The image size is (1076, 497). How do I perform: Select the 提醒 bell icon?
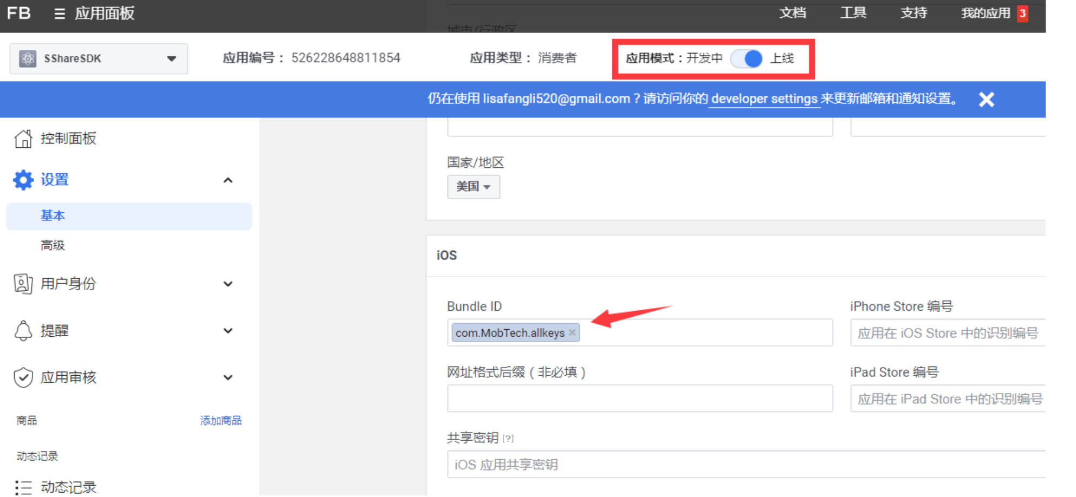[x=23, y=330]
